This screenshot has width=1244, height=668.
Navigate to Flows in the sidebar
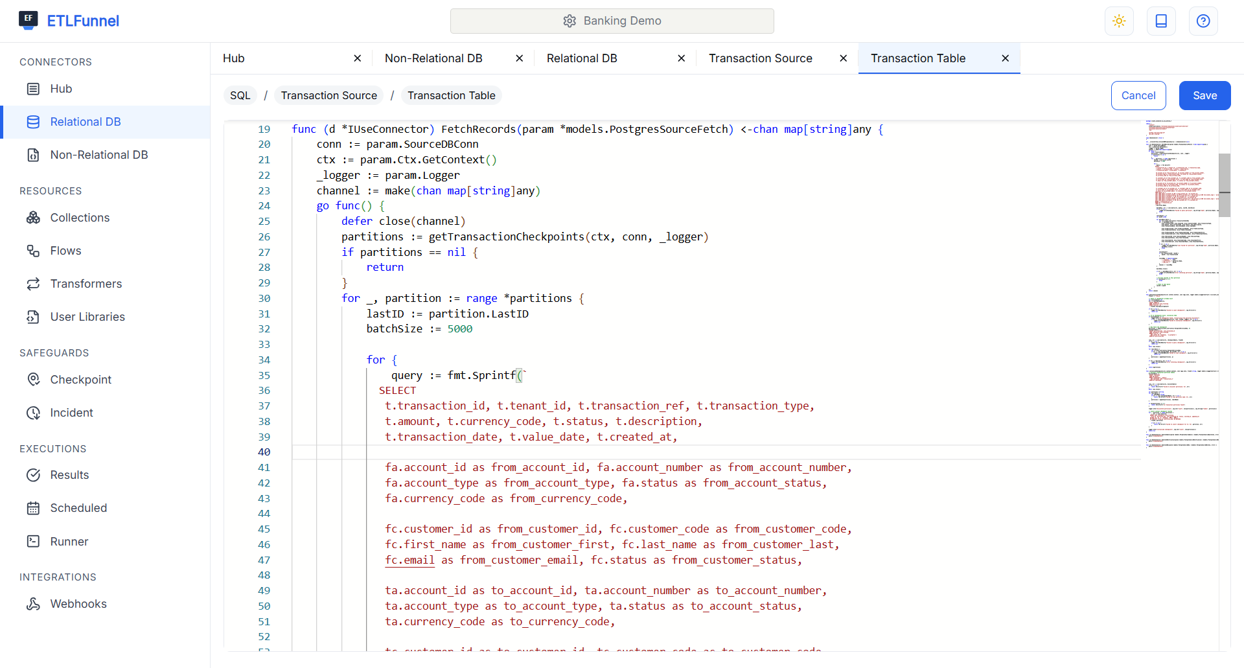point(66,251)
